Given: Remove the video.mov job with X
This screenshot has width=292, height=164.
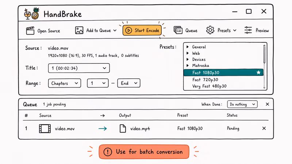Looking at the screenshot, I should click(264, 128).
